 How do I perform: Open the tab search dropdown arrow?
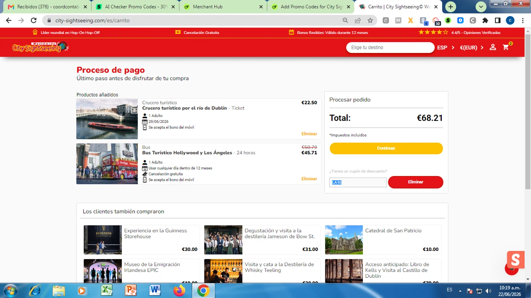point(481,7)
